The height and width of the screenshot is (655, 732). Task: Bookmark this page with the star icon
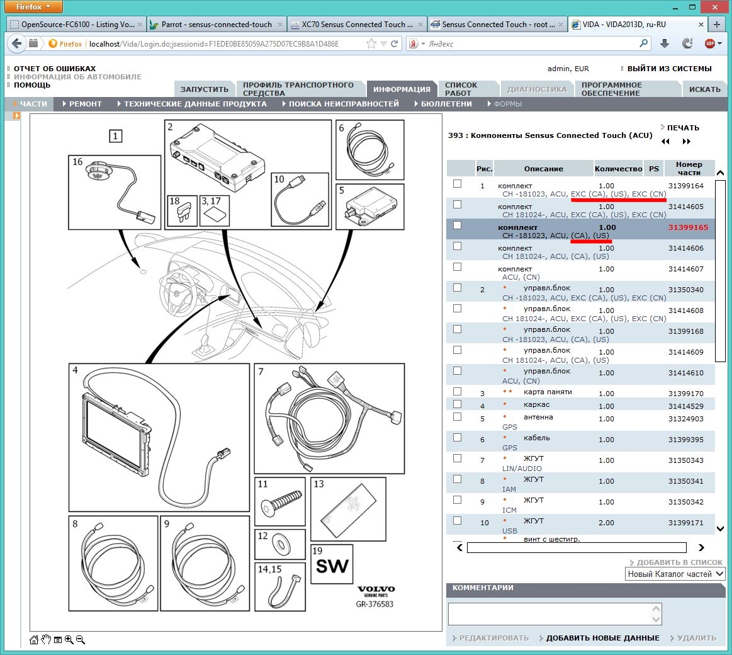(x=371, y=43)
